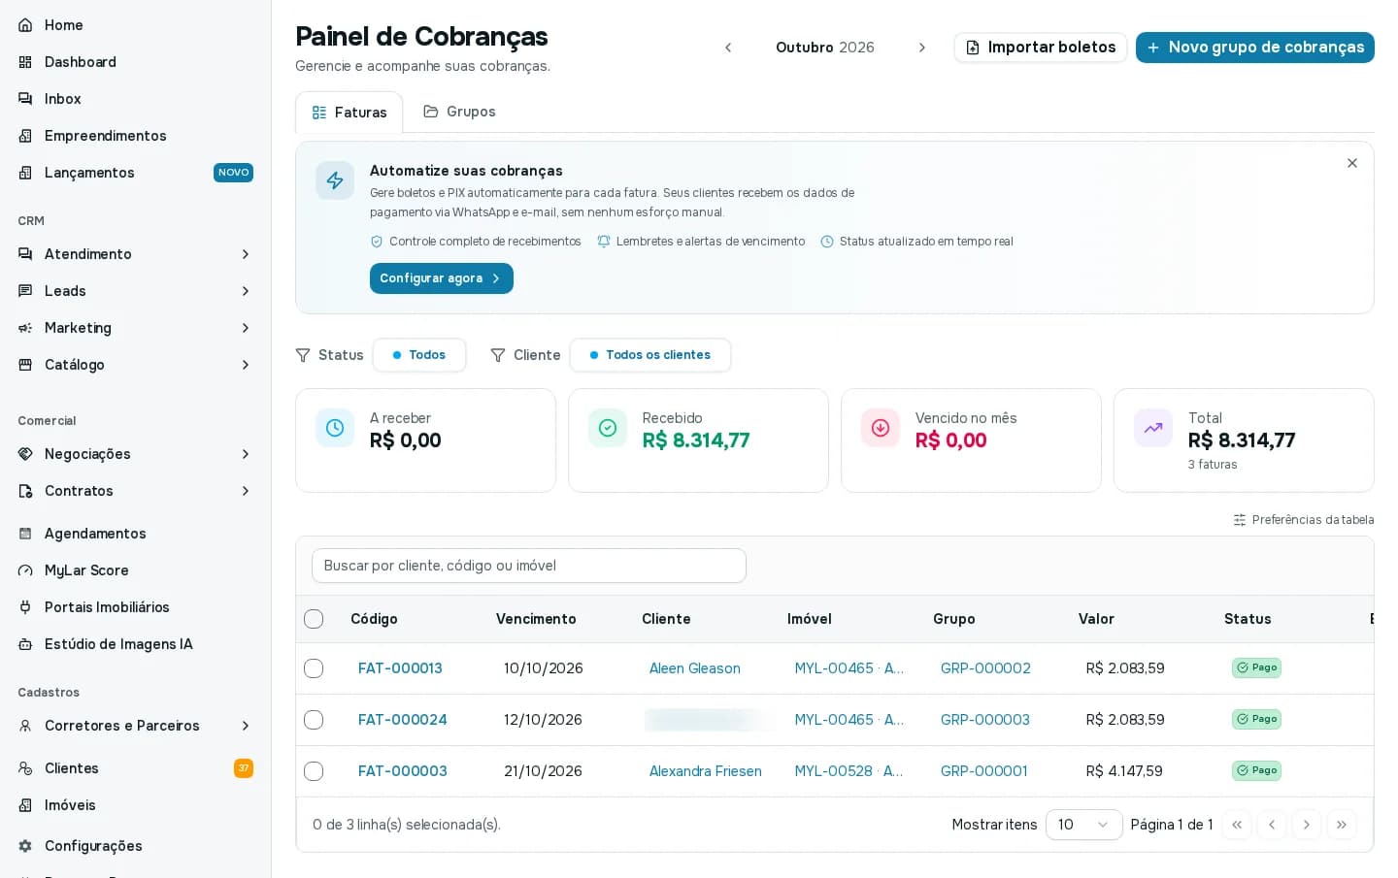Open Inbox in sidebar
Image resolution: width=1398 pixels, height=878 pixels.
pyautogui.click(x=136, y=99)
